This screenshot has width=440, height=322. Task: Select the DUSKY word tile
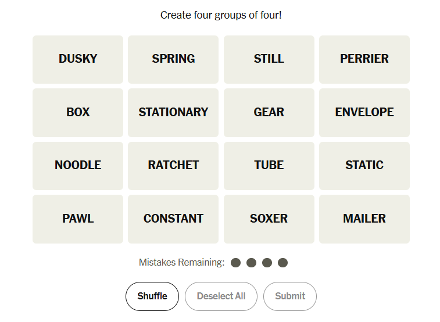[78, 59]
